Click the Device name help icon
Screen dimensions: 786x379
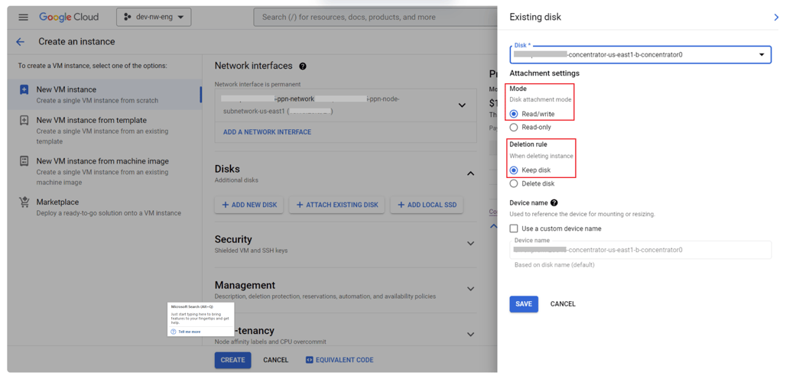554,202
